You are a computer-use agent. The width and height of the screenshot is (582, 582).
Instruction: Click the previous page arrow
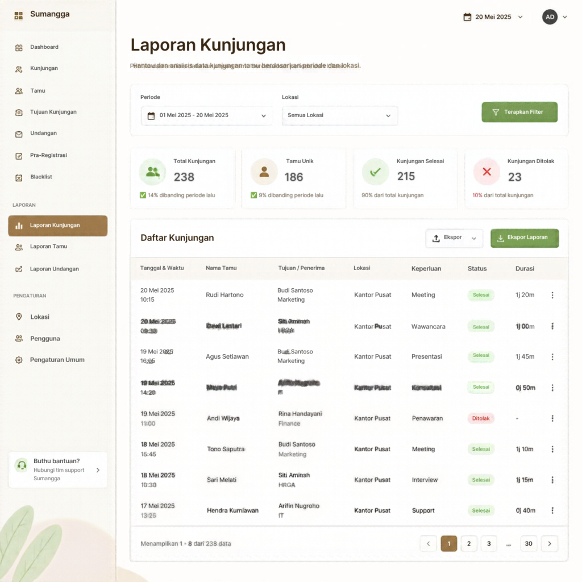429,544
